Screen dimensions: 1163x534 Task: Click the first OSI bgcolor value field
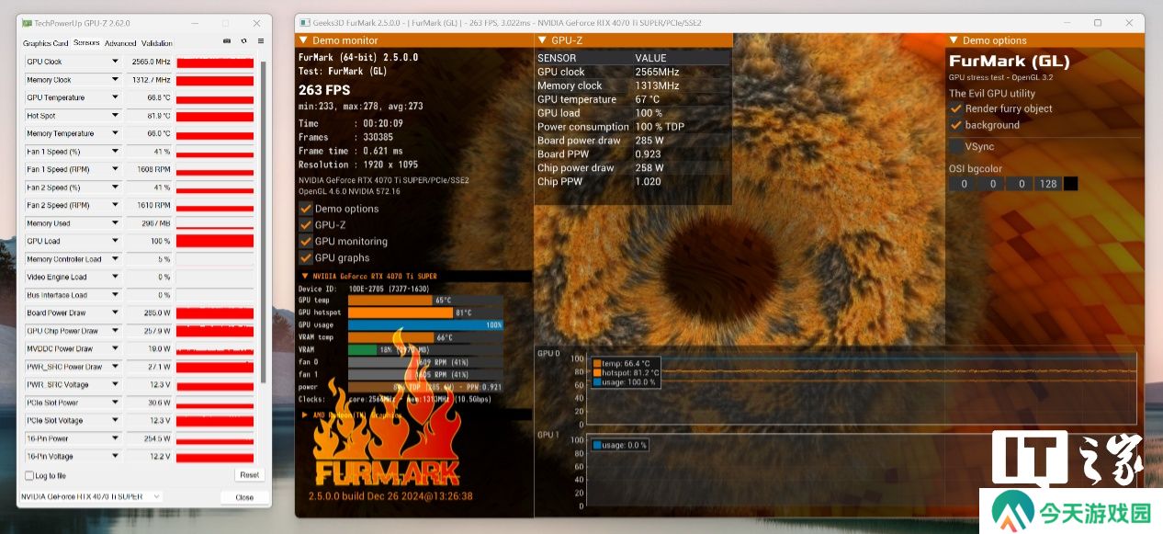(964, 184)
